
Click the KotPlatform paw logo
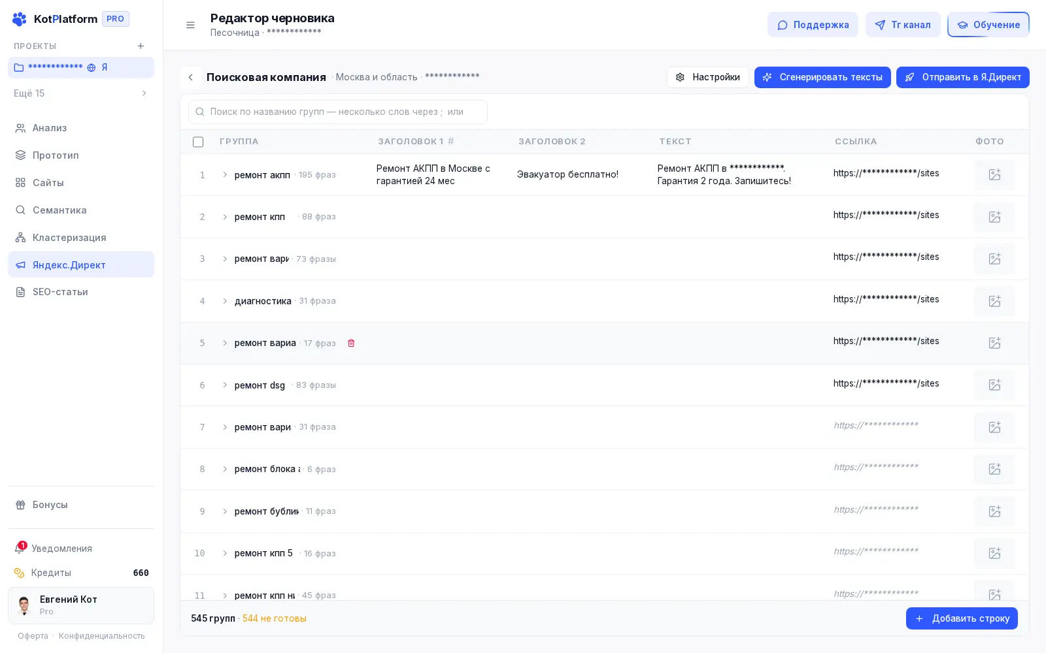pyautogui.click(x=20, y=19)
